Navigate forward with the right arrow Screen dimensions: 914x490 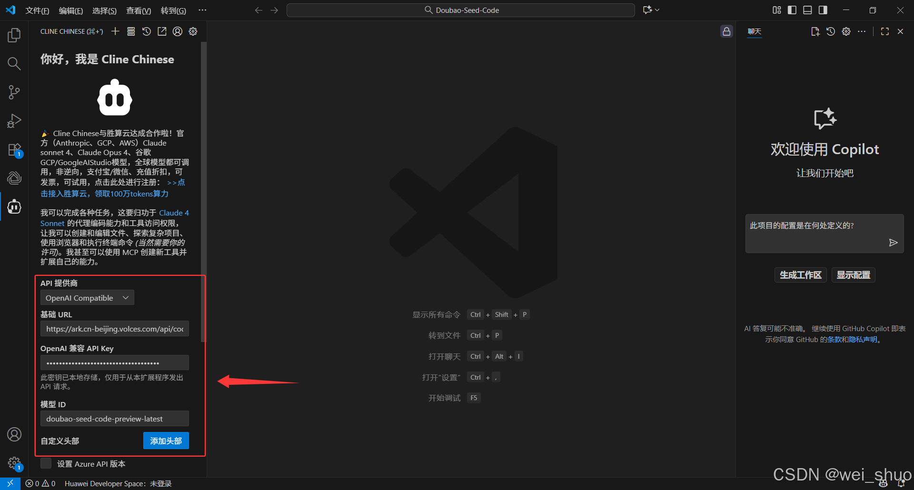pyautogui.click(x=274, y=10)
